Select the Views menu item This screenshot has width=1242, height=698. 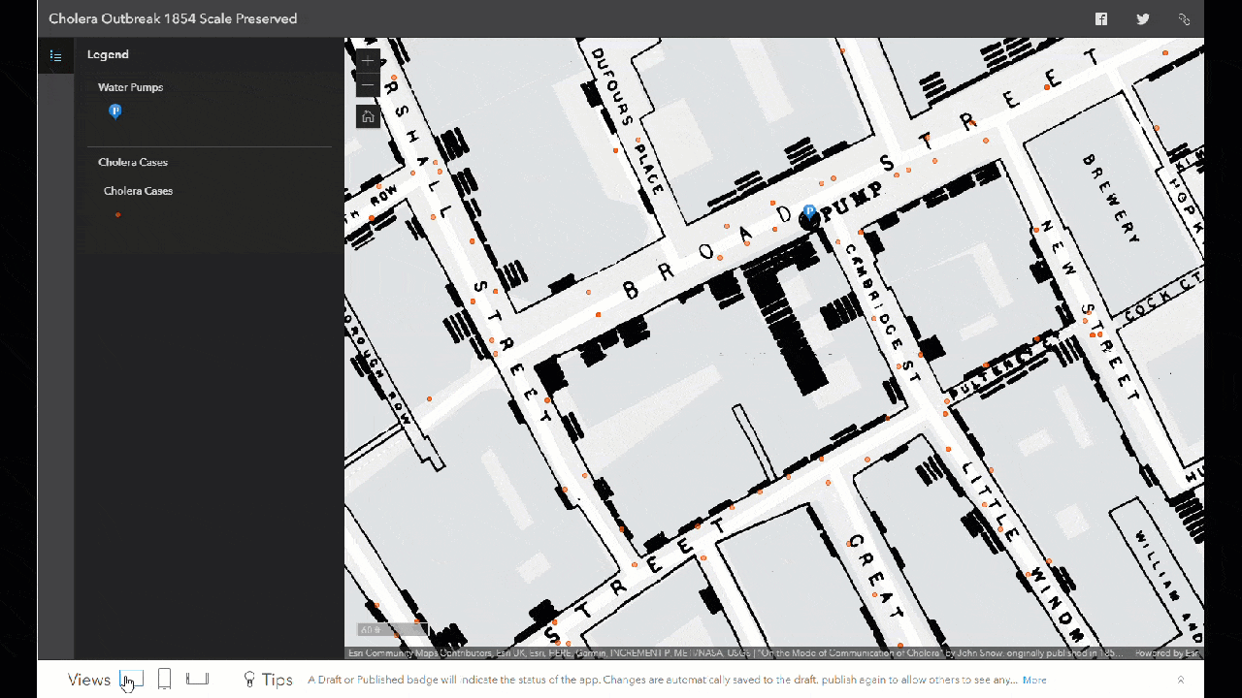88,680
